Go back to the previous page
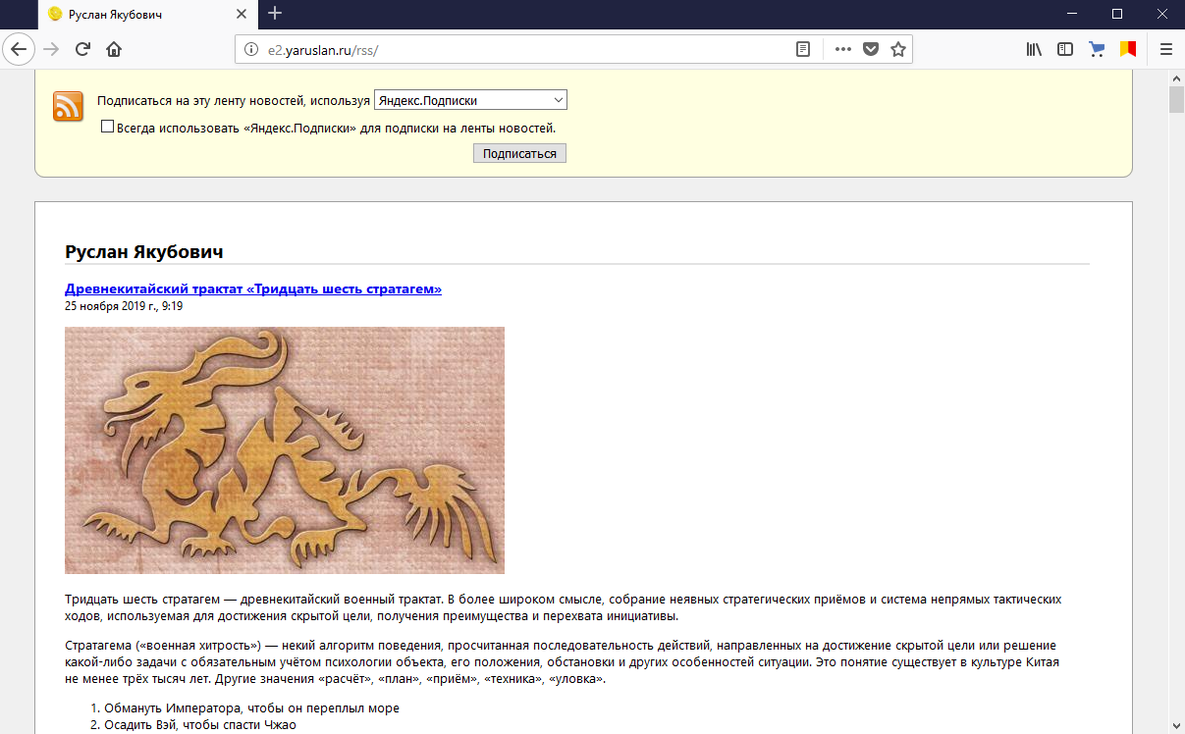 [21, 49]
